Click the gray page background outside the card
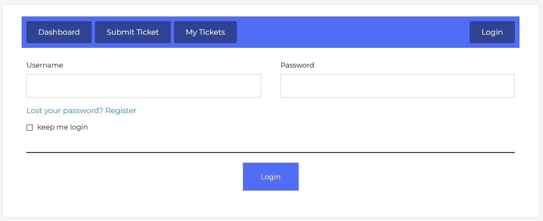The height and width of the screenshot is (221, 543). pos(541,113)
